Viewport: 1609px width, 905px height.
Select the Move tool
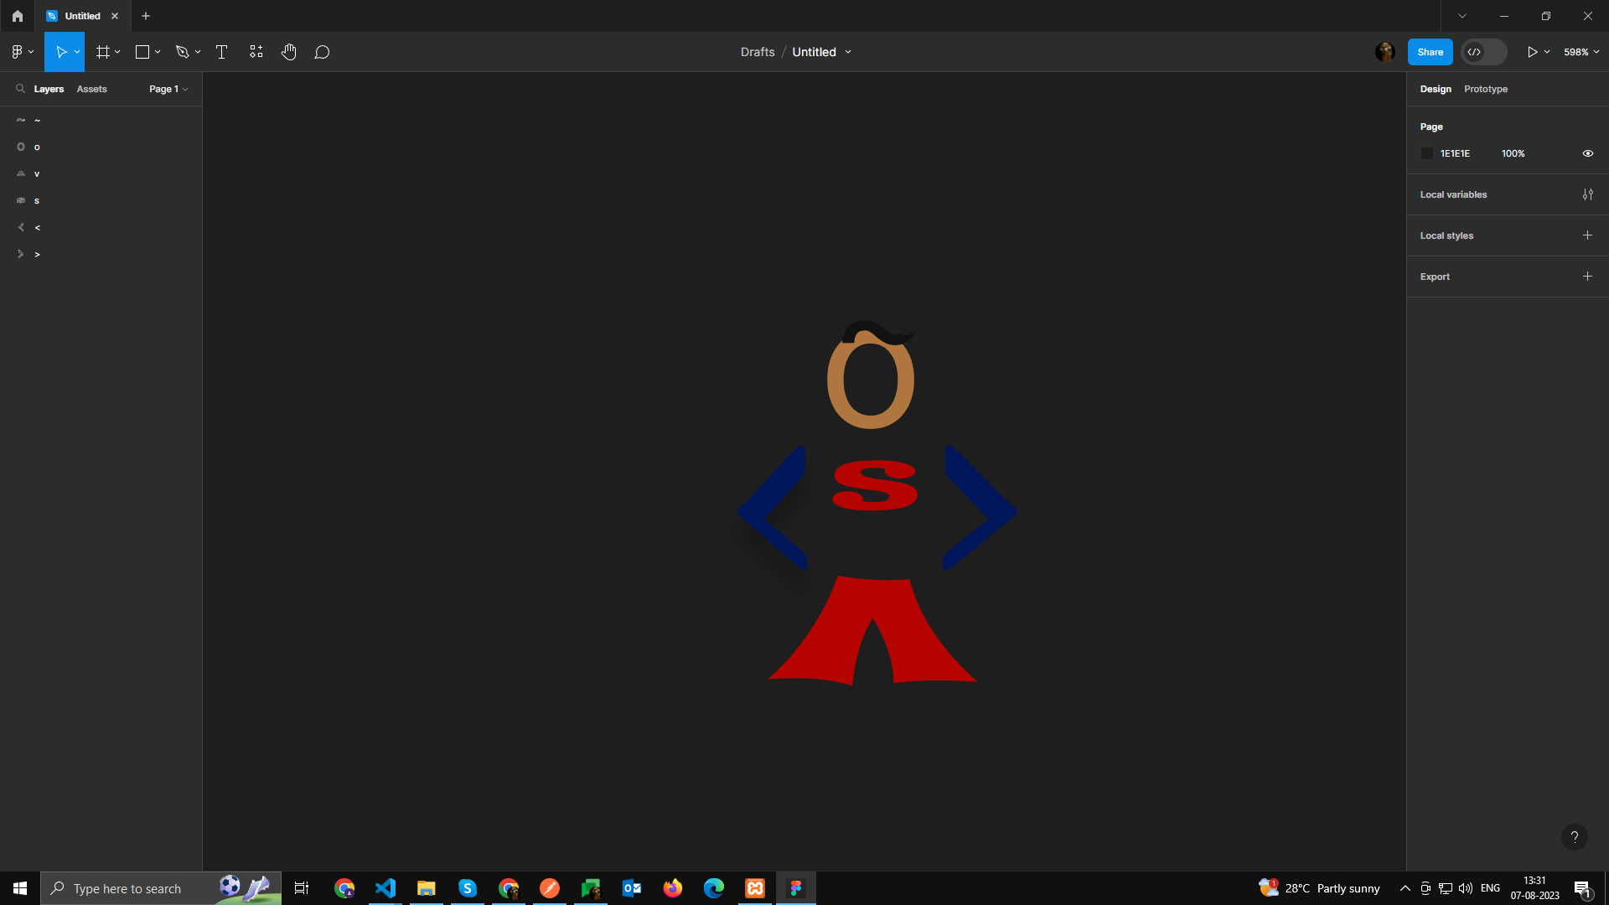coord(59,51)
